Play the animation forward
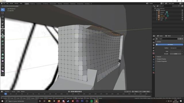Image resolution: width=184 pixels, height=103 pixels. (x=77, y=92)
